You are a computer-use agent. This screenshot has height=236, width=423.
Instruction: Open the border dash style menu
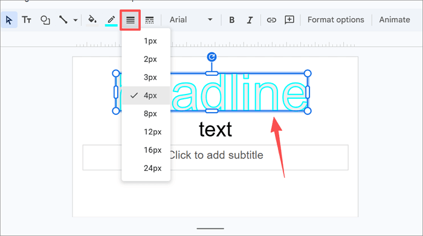pos(149,20)
